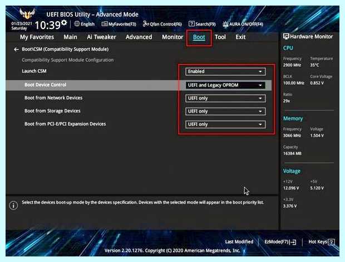The width and height of the screenshot is (345, 262).
Task: Click the 5.120 V voltage value
Action: (317, 188)
